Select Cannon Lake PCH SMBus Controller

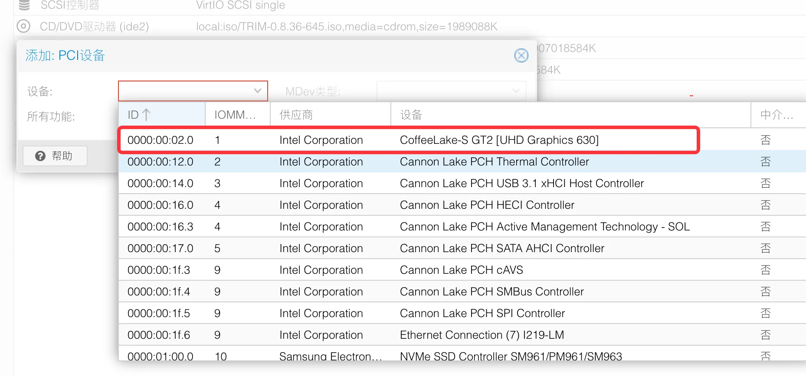[x=491, y=292]
